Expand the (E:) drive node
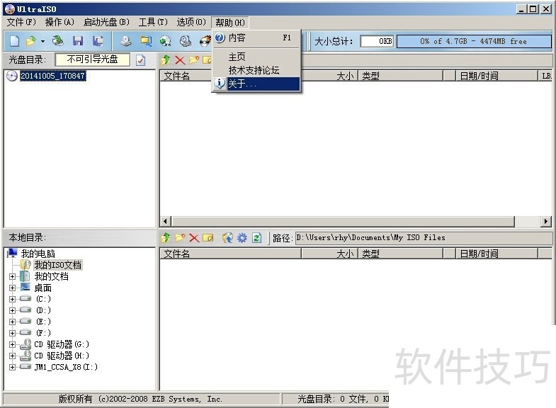The image size is (556, 408). [13, 322]
